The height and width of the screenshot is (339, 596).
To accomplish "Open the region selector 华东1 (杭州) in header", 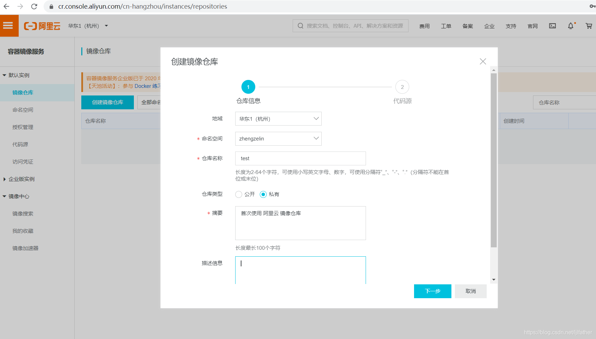I will pyautogui.click(x=88, y=26).
